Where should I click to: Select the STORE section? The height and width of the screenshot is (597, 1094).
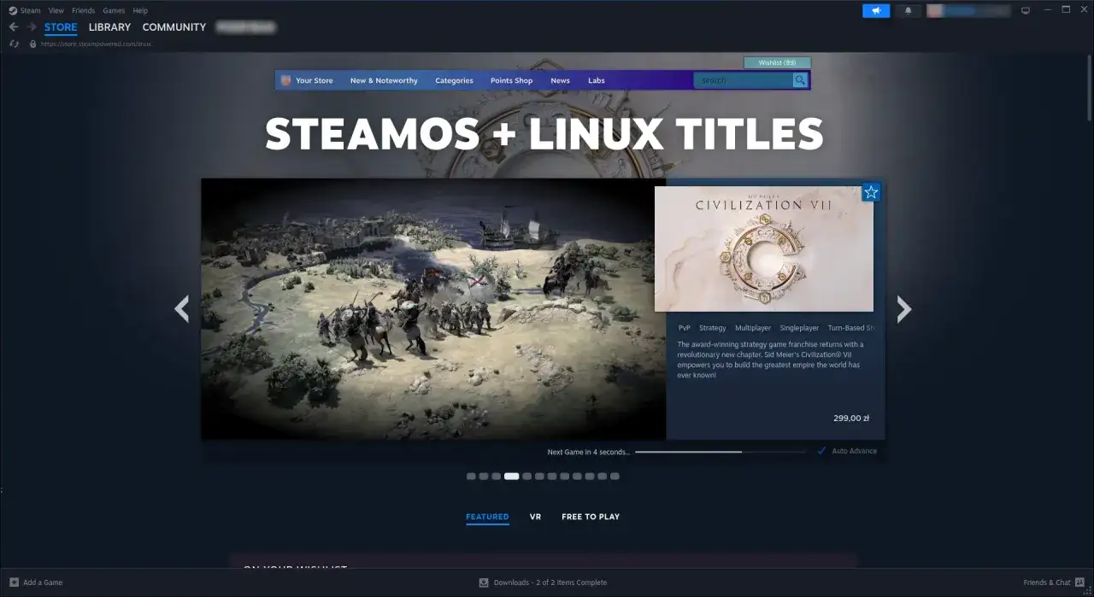tap(61, 27)
